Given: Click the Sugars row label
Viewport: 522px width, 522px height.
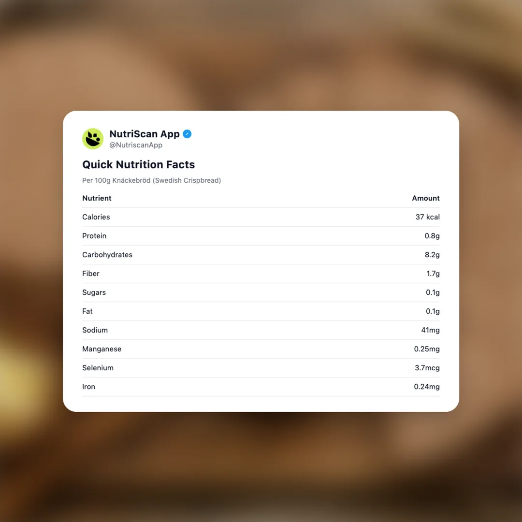Looking at the screenshot, I should (x=94, y=292).
